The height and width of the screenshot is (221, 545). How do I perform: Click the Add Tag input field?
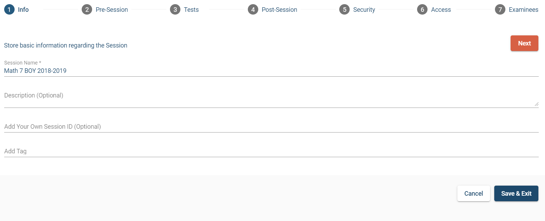click(x=271, y=151)
